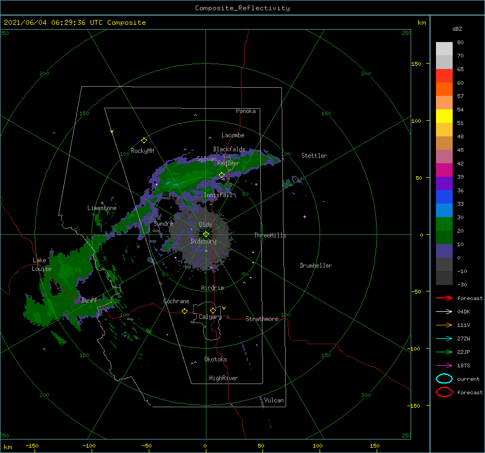This screenshot has width=485, height=453.
Task: Click the Sylvan label
Action: pyautogui.click(x=206, y=159)
